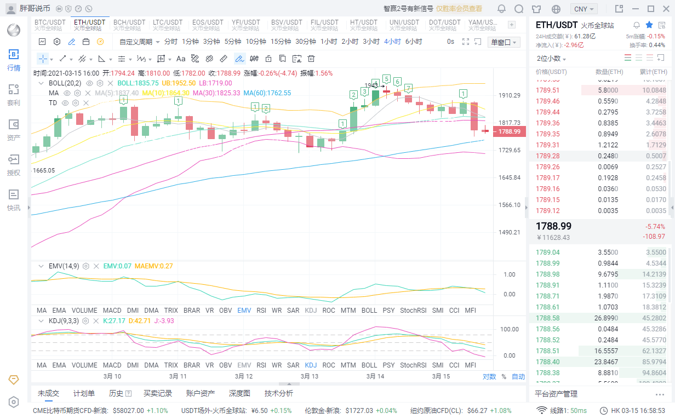Image resolution: width=675 pixels, height=419 pixels.
Task: Click the 行情 market icon in sidebar
Action: click(14, 59)
